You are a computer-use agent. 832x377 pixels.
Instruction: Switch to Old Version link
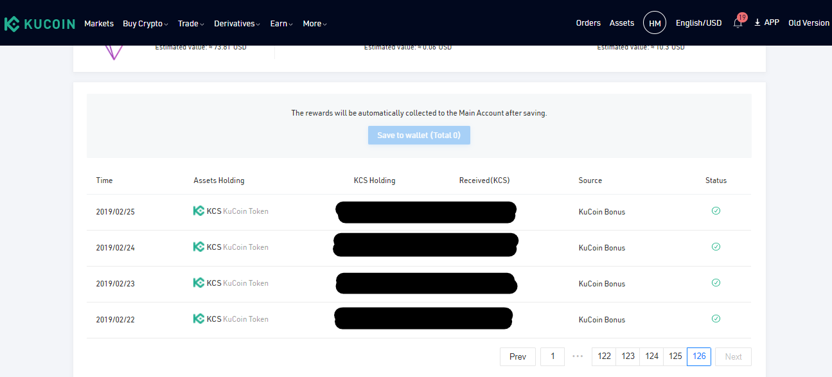[809, 22]
